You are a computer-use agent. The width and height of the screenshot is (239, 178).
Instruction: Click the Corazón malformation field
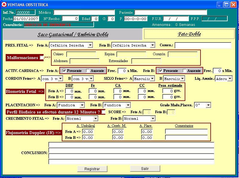(x=183, y=54)
